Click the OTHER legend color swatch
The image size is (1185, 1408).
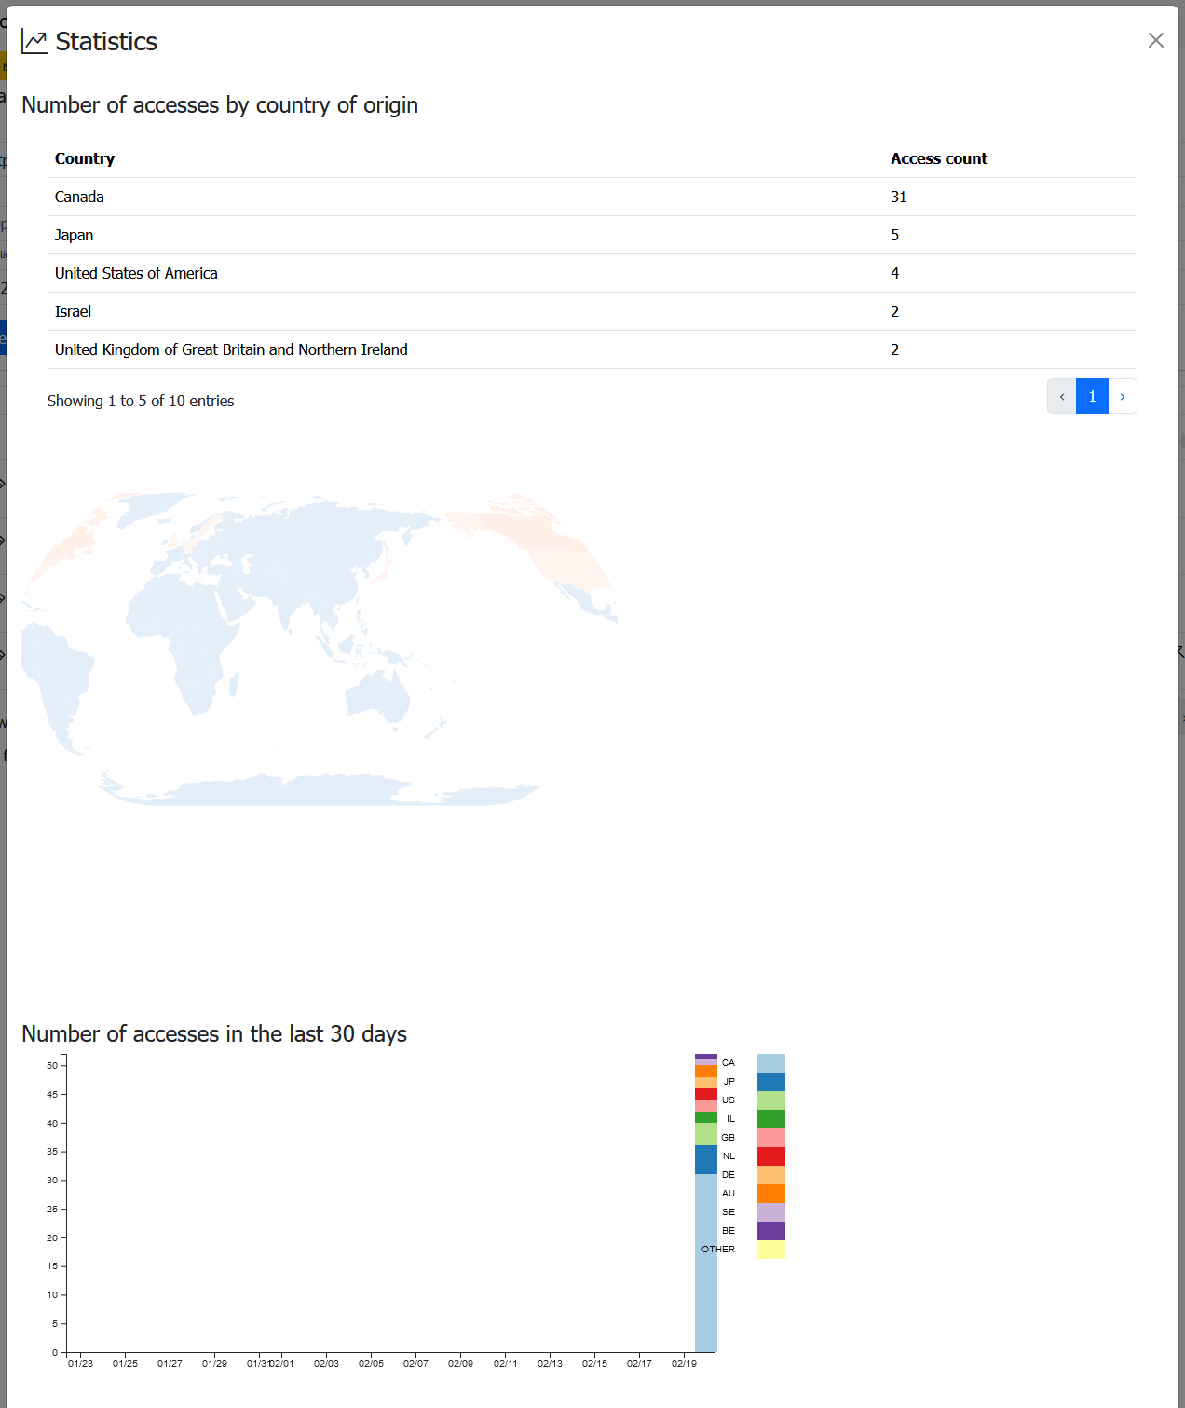(x=771, y=1250)
